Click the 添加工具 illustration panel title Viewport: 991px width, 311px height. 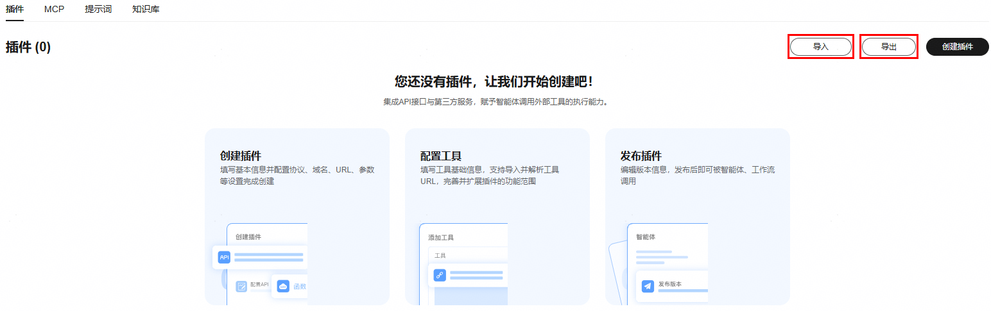441,237
